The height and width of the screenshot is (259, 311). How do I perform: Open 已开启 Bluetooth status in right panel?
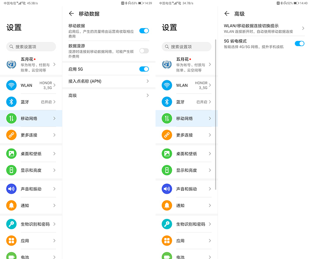(202, 102)
